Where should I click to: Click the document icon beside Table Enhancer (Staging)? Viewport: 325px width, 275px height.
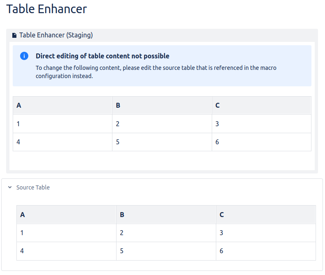pos(14,35)
